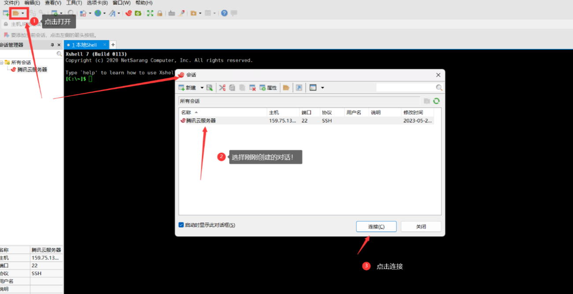Click the keyboard key-mapping icon
573x294 pixels.
[x=172, y=13]
